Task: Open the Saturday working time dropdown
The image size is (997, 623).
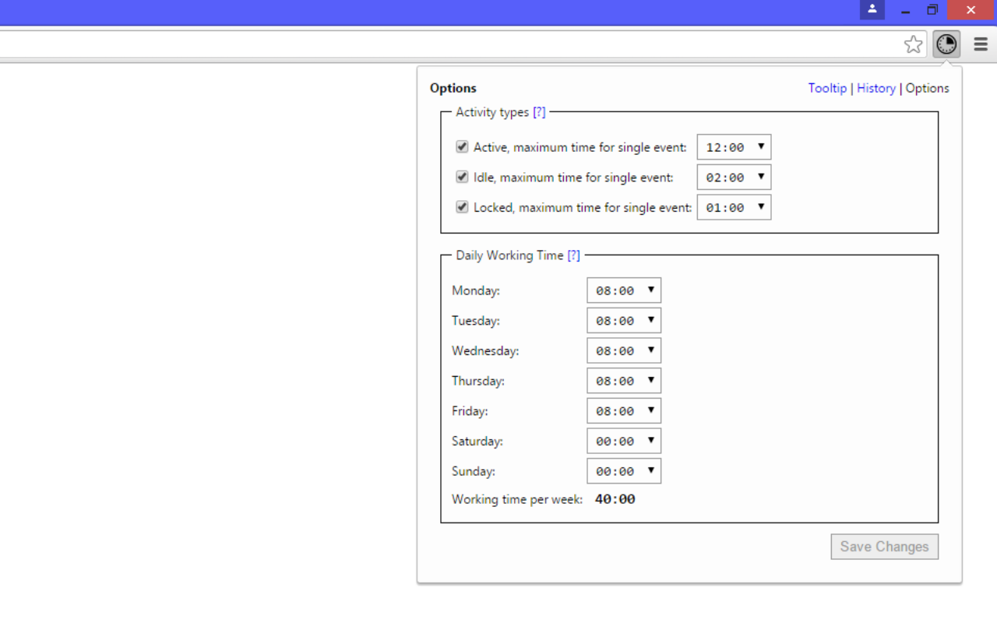Action: [x=624, y=441]
